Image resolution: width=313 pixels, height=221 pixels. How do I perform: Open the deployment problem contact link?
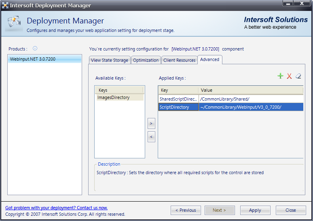pyautogui.click(x=56, y=208)
